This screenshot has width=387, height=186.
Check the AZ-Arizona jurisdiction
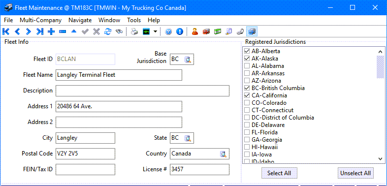point(247,81)
